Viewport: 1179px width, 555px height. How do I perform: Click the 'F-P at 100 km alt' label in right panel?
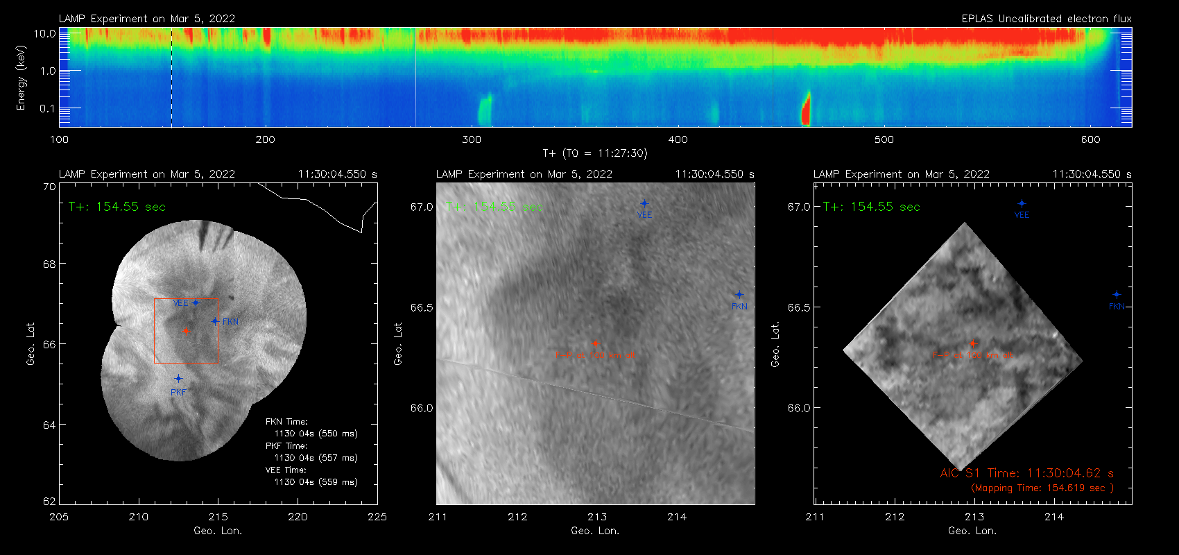tap(973, 355)
